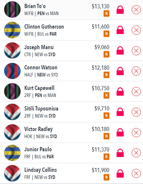Viewport: 143px width, 184px height.
Task: Click the remove icon for Kurt Capewell
Action: [x=136, y=92]
